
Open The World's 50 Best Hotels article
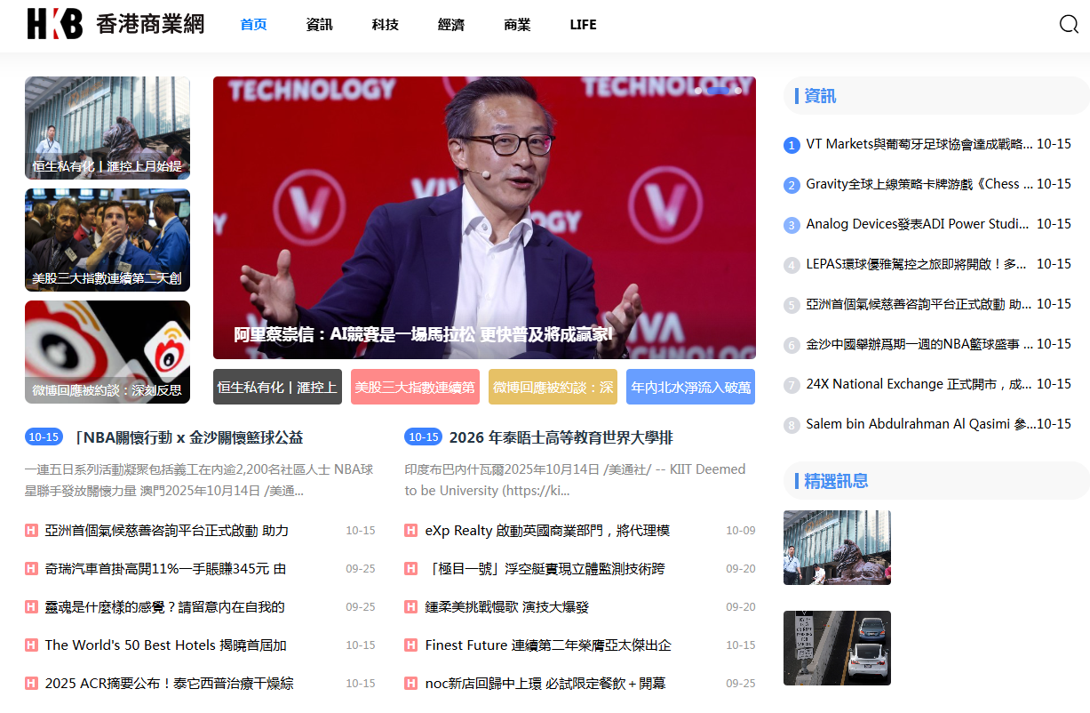pyautogui.click(x=166, y=645)
